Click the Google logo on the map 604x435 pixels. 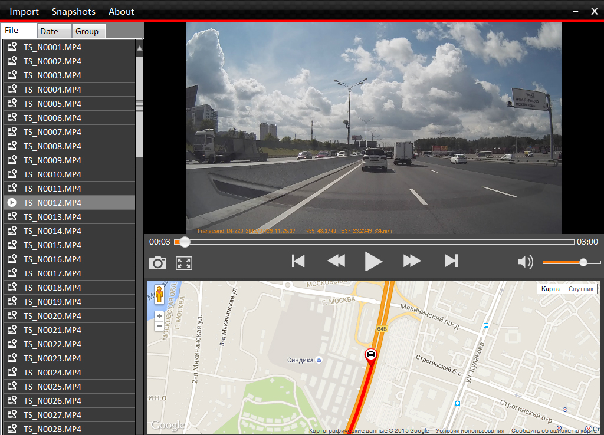(168, 425)
